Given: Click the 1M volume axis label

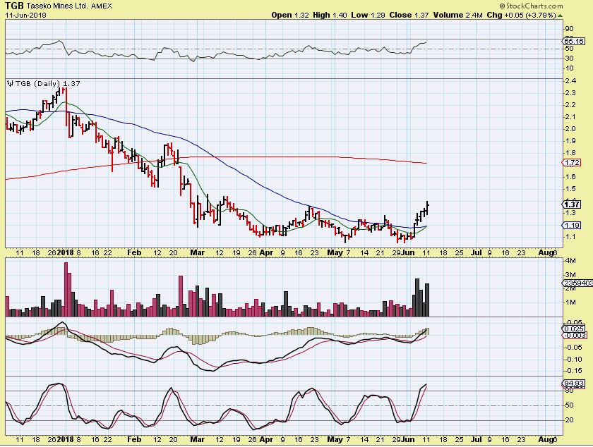Looking at the screenshot, I should pyautogui.click(x=570, y=302).
